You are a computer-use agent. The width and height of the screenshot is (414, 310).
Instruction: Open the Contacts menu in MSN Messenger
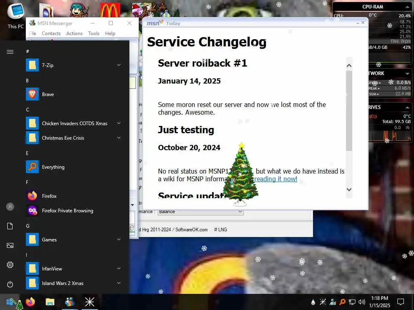[51, 34]
